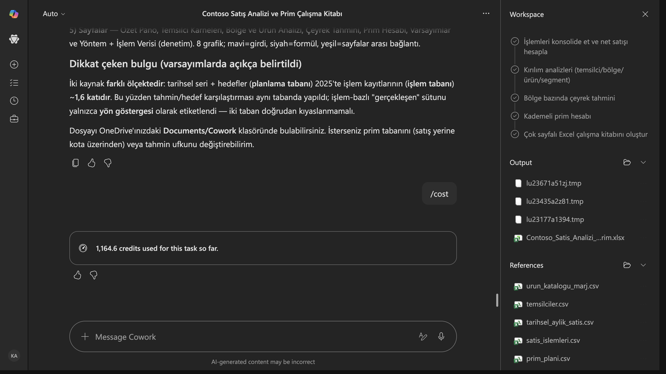Open the briefcase icon in sidebar
666x374 pixels.
pos(14,119)
